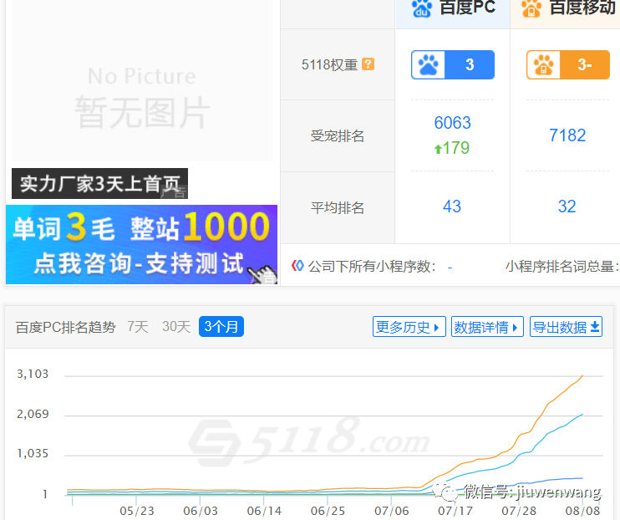This screenshot has height=520, width=620.
Task: Click the green rank increase 179
Action: click(452, 148)
